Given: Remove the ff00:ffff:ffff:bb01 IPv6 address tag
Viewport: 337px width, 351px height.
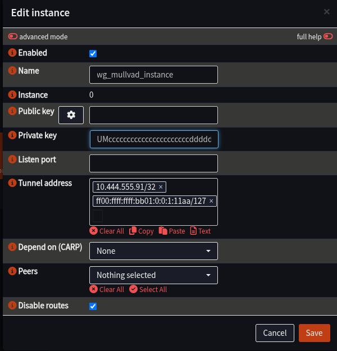Looking at the screenshot, I should pos(211,201).
